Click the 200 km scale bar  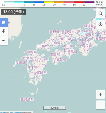coord(55,108)
